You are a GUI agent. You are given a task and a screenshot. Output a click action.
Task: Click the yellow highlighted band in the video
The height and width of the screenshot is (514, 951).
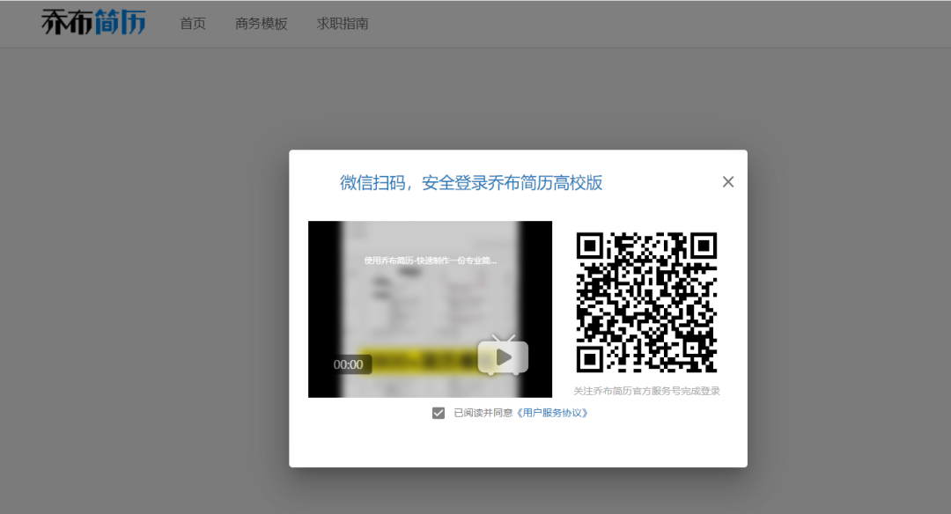point(414,359)
